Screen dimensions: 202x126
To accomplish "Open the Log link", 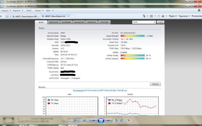I will click(x=125, y=90).
